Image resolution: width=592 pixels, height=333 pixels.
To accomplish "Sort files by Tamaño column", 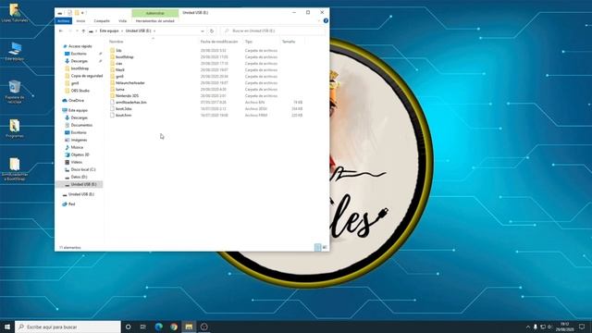I will 289,42.
